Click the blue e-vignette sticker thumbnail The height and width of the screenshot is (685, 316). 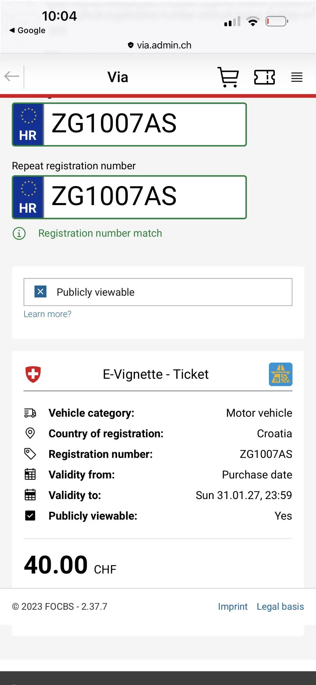281,374
